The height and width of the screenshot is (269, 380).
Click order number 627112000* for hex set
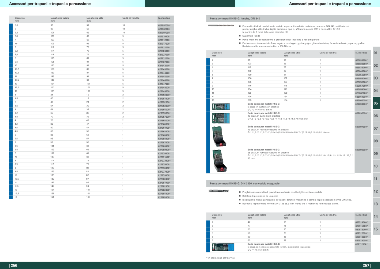click(361, 244)
